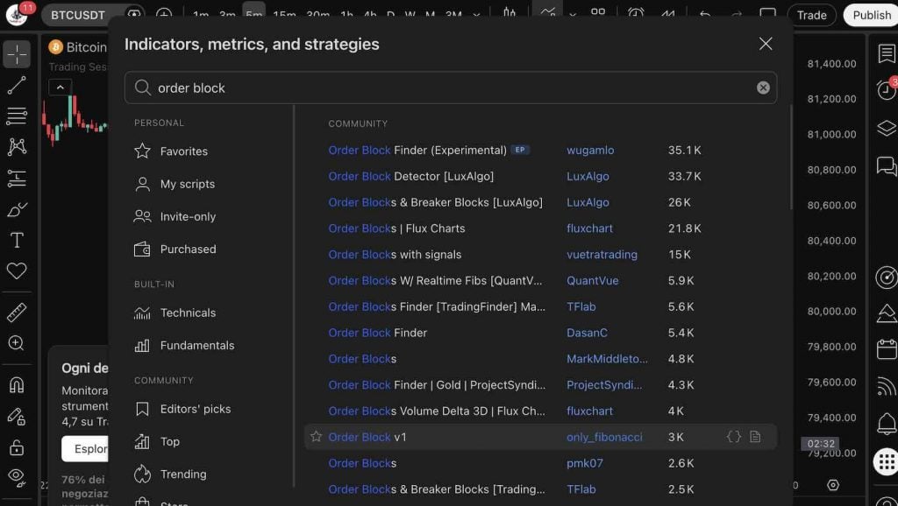This screenshot has width=898, height=506.
Task: Add Order Block Finder by DasanC
Action: pos(377,333)
